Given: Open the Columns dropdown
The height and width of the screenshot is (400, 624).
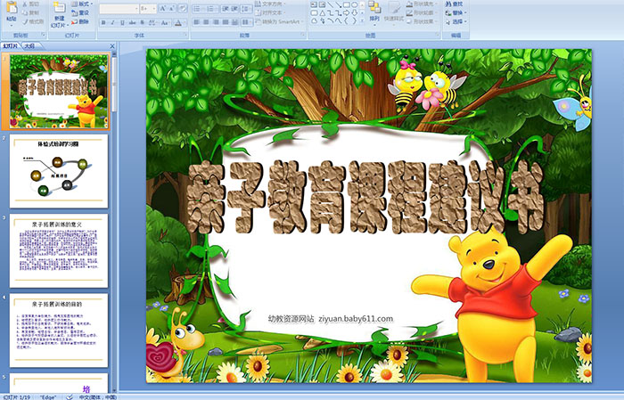Looking at the screenshot, I should [247, 22].
